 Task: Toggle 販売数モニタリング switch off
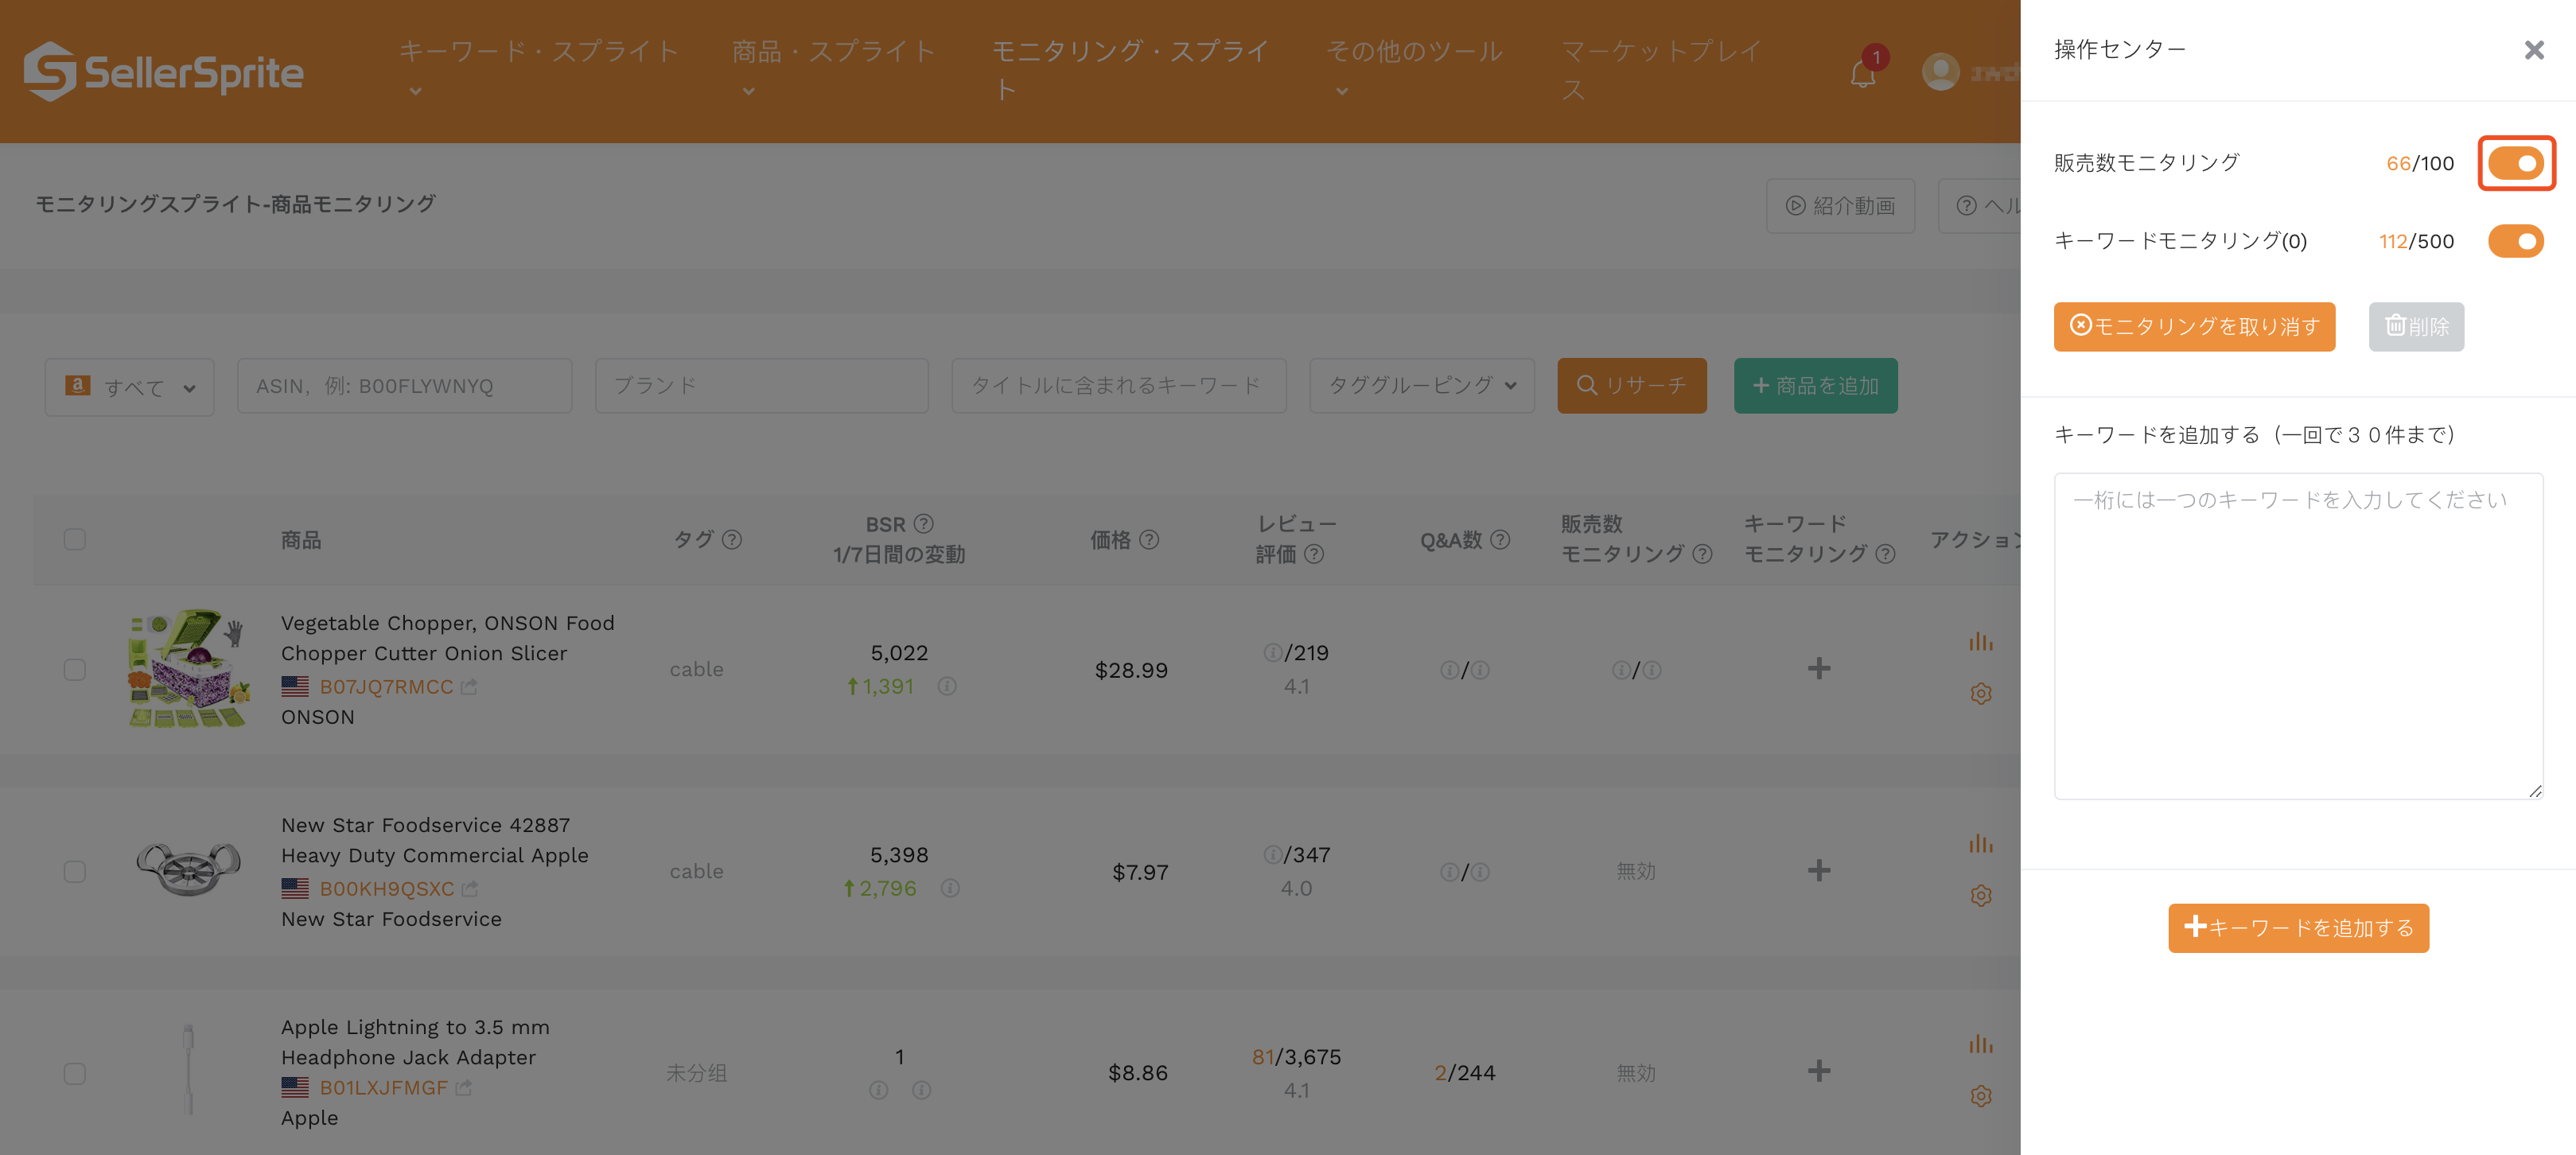(2515, 163)
